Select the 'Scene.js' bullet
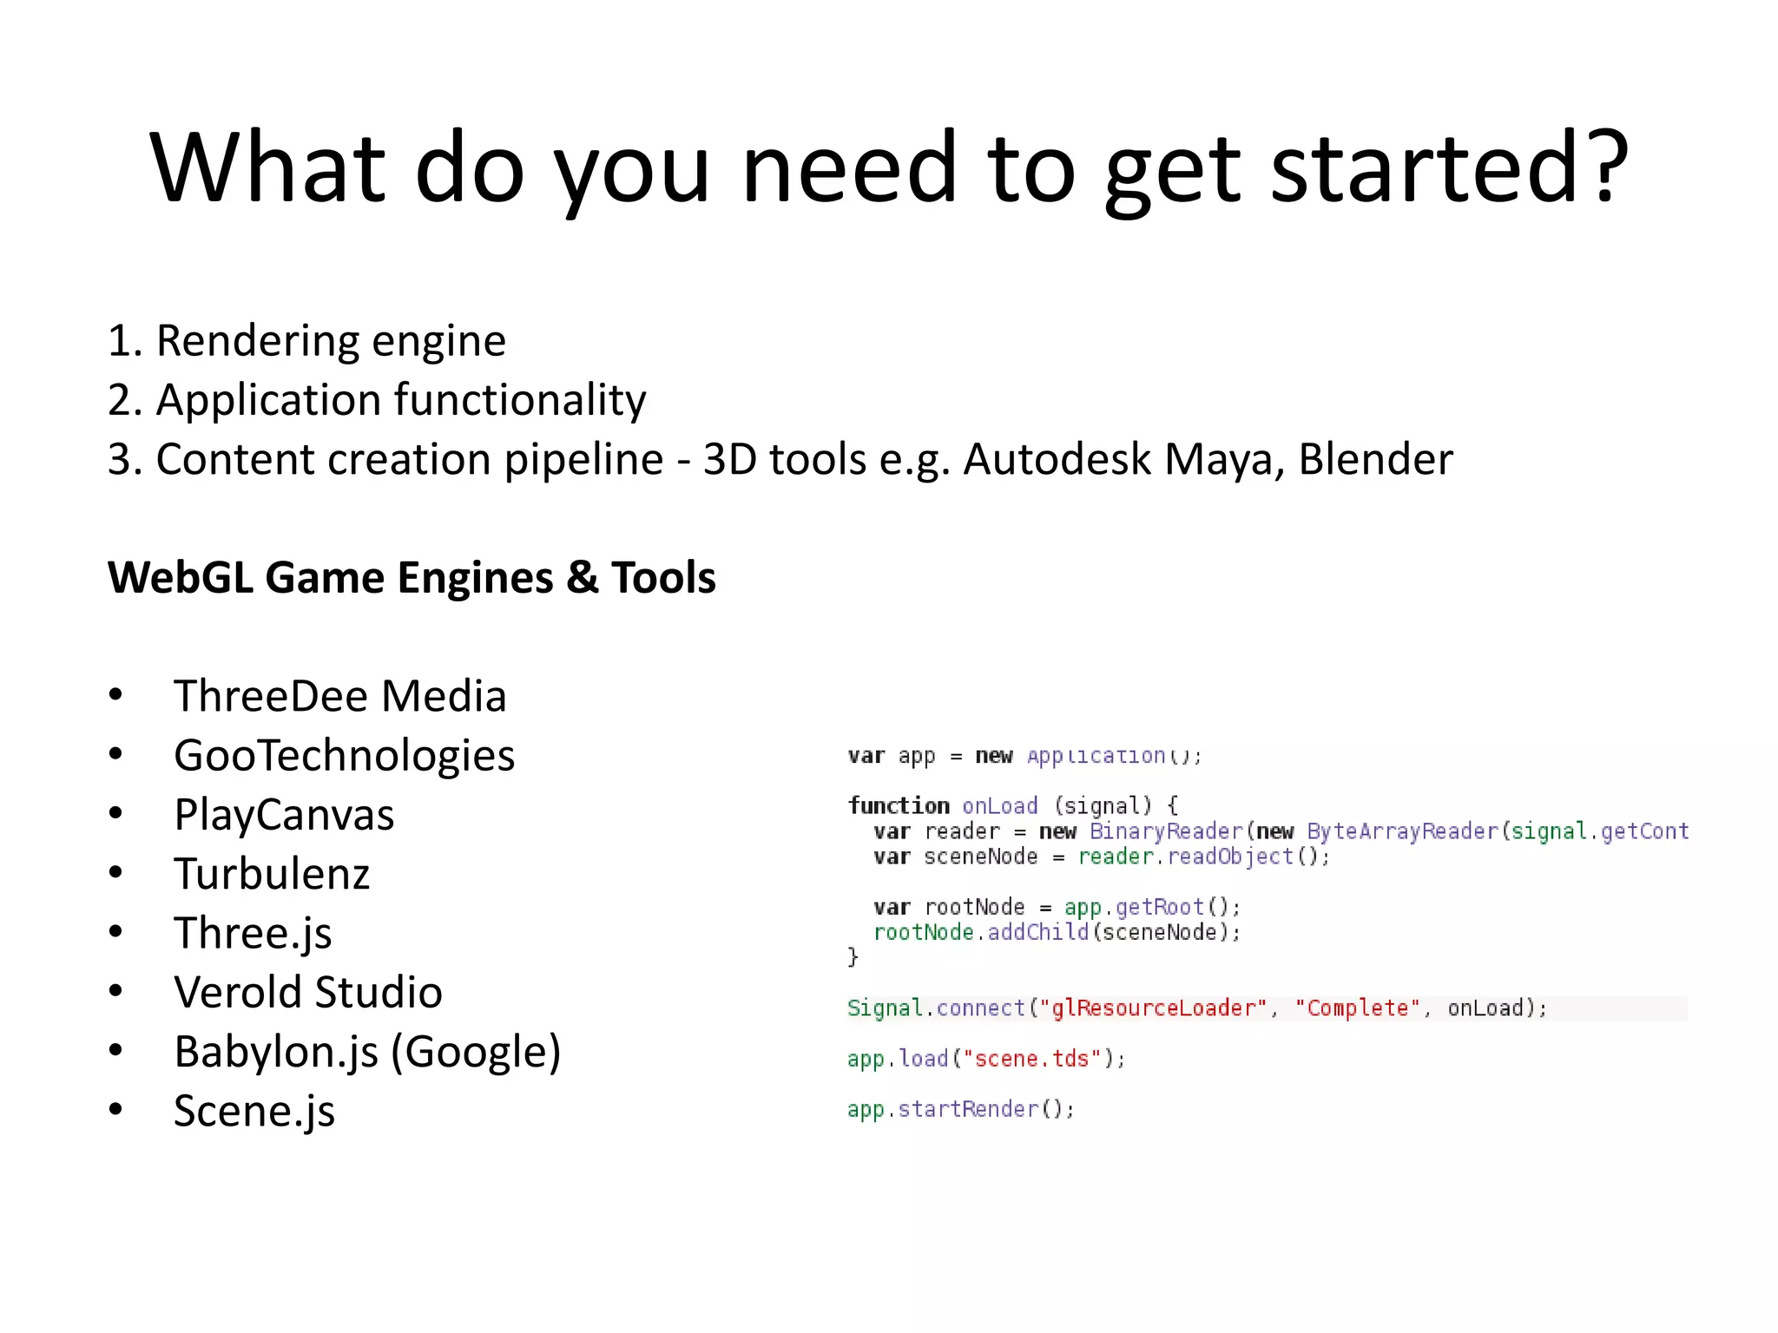Screen dimensions: 1778x1333 click(x=254, y=1111)
